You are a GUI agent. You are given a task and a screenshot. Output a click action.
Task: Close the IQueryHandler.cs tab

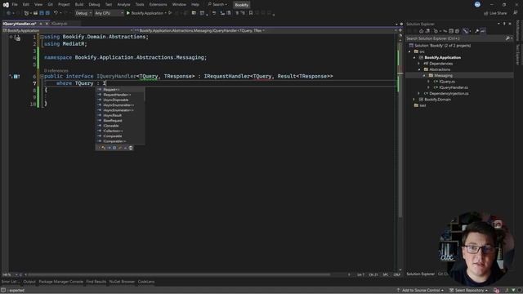click(47, 24)
